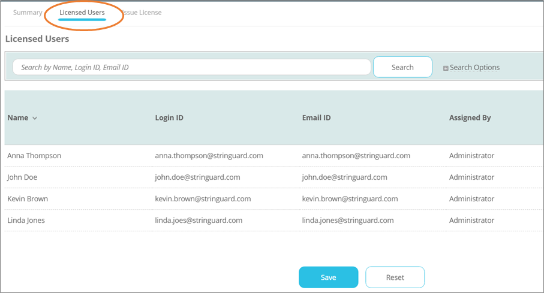Switch to the Summary tab

point(28,13)
